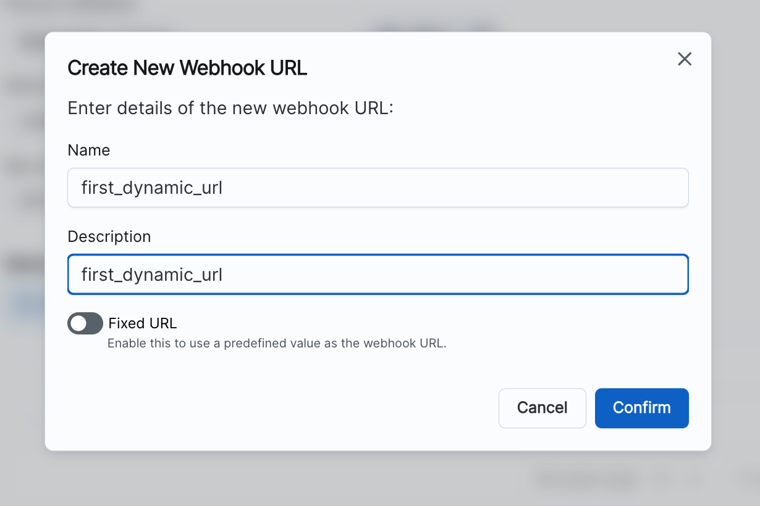The height and width of the screenshot is (506, 760).
Task: Close the Create New Webhook URL dialog
Action: (684, 59)
